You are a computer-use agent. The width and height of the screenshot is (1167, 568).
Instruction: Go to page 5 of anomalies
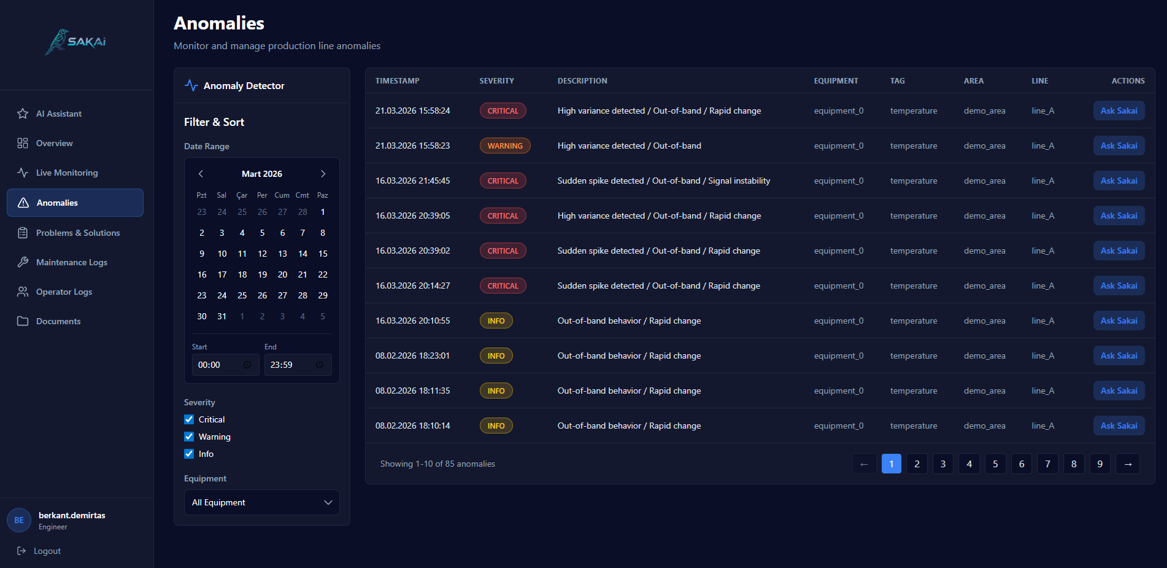pyautogui.click(x=995, y=464)
